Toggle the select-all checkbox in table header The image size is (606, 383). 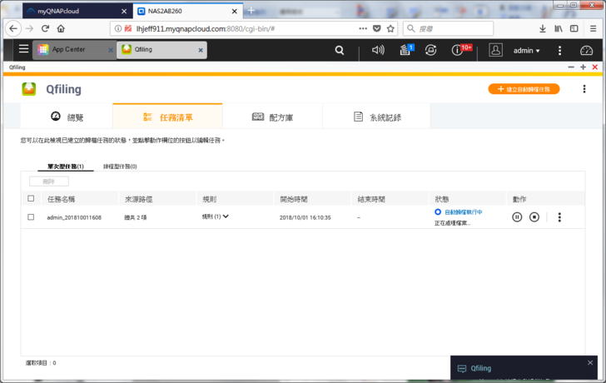tap(31, 199)
